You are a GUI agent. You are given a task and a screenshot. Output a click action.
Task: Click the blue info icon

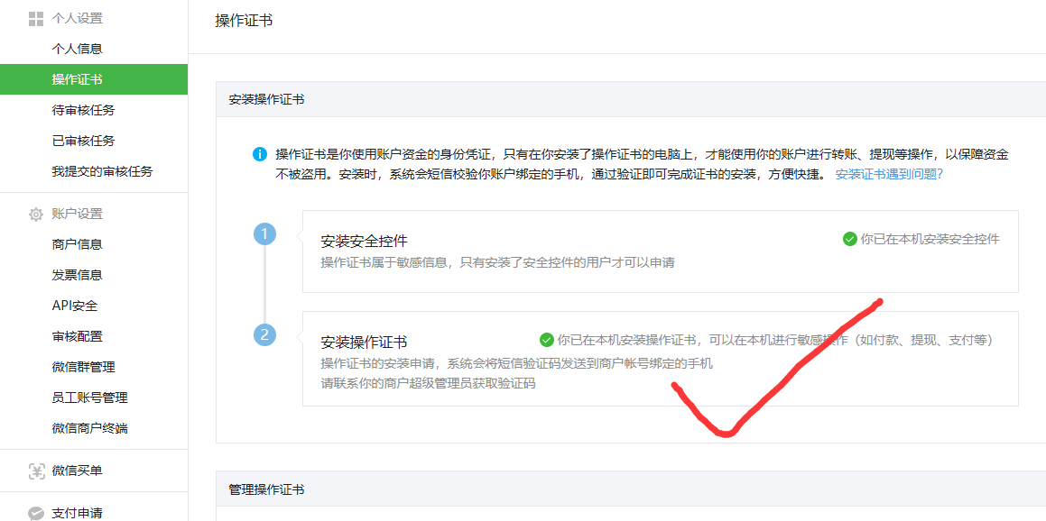point(260,154)
